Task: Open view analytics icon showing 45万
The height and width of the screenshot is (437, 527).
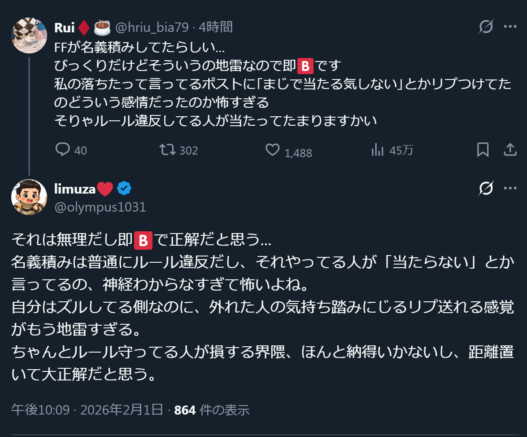Action: (x=377, y=150)
